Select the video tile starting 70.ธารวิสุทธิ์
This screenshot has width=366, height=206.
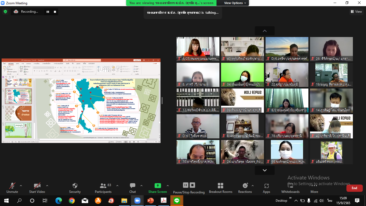(198, 152)
